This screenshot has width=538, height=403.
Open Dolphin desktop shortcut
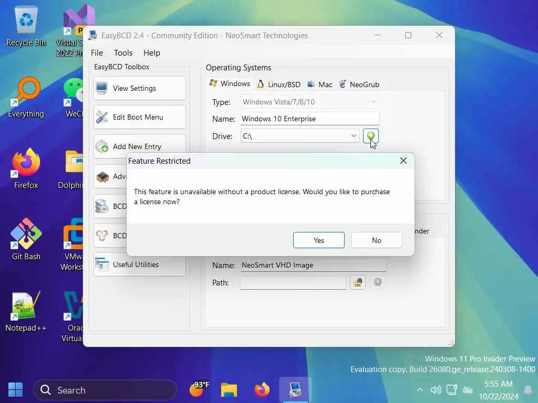point(71,169)
